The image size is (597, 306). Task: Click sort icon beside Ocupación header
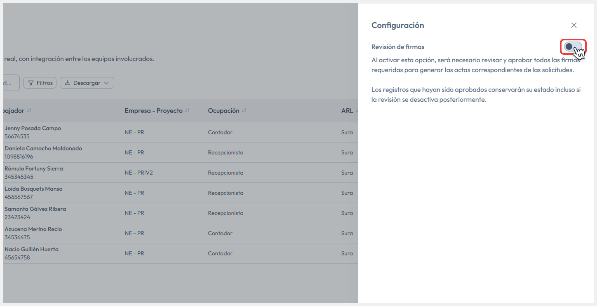click(244, 111)
